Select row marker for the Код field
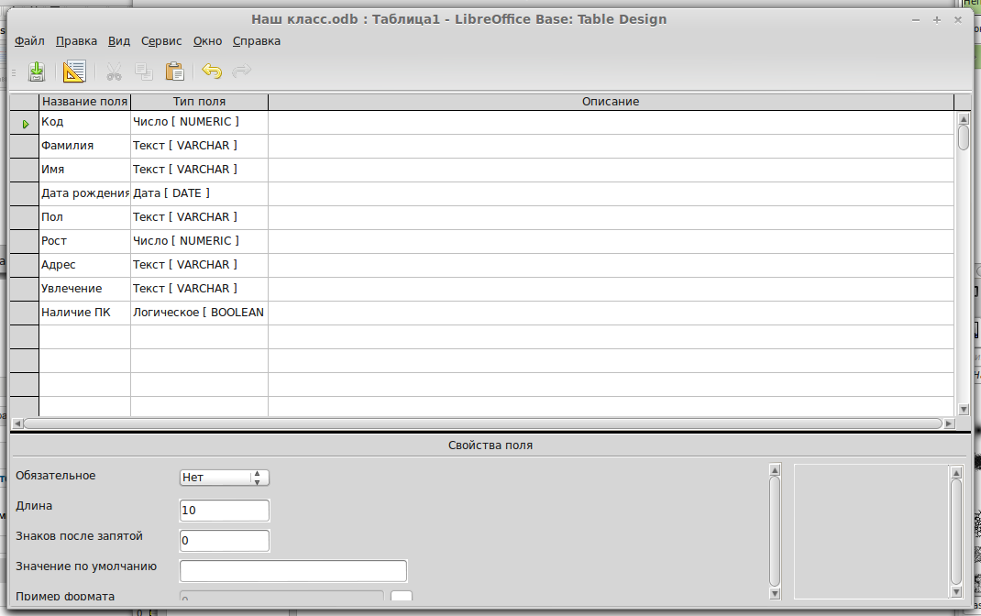Screen dimensions: 981x616 coord(25,123)
